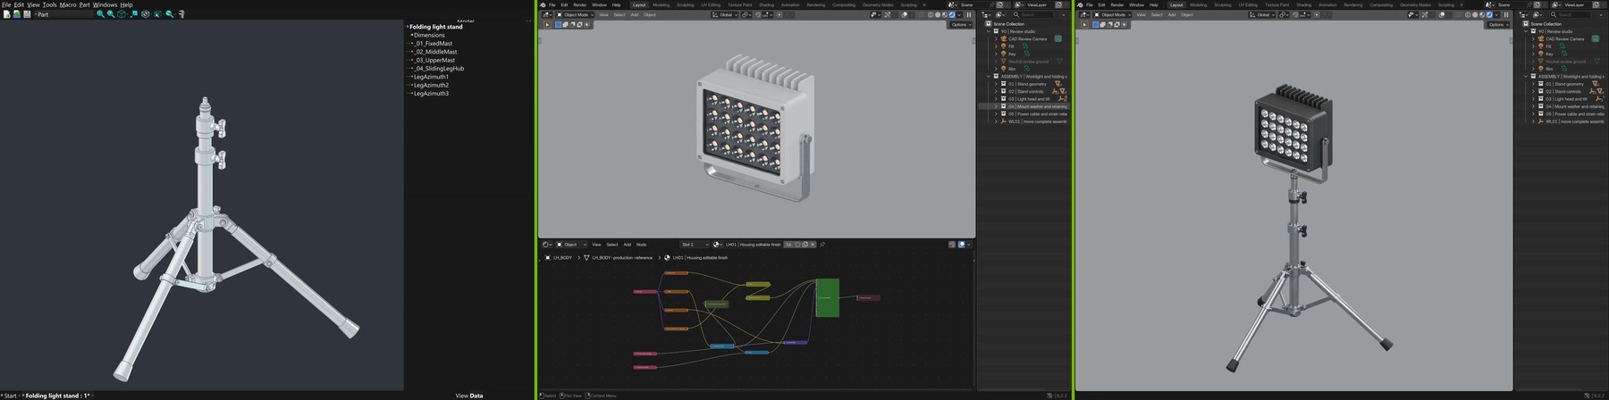The width and height of the screenshot is (1609, 400).
Task: Click the measure tool icon in FreeCAD
Action: tap(181, 14)
